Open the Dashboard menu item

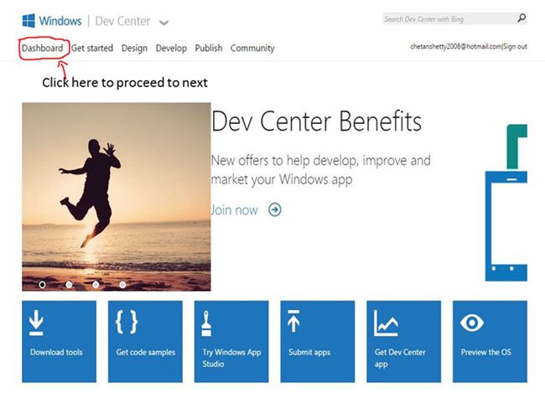[x=42, y=49]
